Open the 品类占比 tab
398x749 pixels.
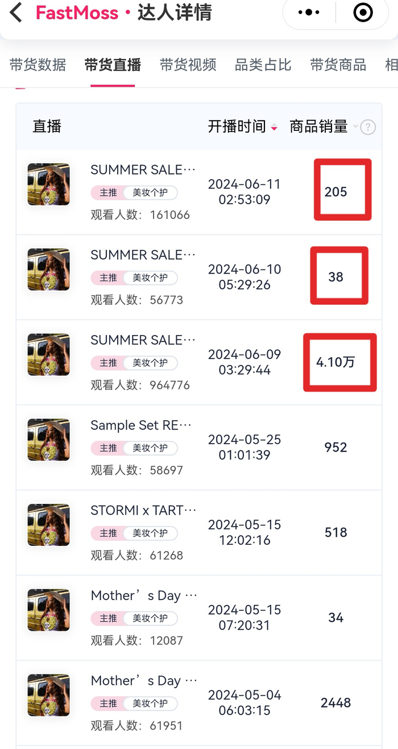click(263, 65)
